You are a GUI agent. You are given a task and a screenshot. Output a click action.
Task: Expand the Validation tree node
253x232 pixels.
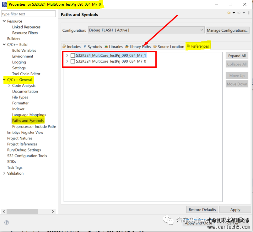click(x=4, y=173)
